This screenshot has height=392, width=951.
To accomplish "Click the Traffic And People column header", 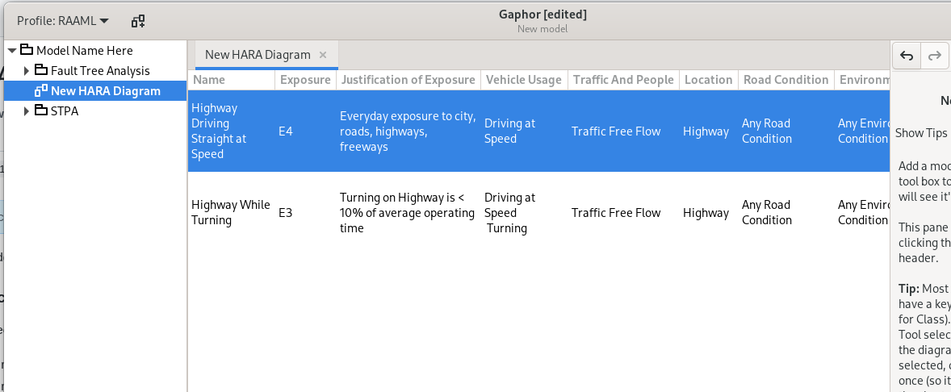I will 623,80.
